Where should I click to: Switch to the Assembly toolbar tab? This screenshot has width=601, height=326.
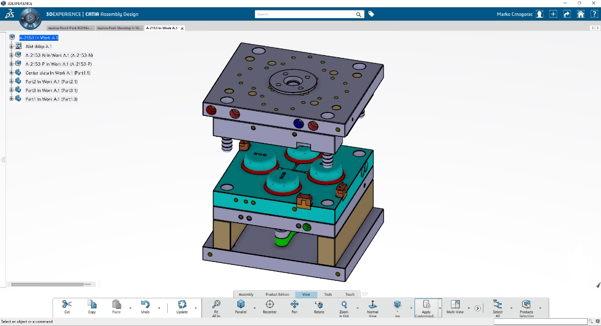(246, 295)
